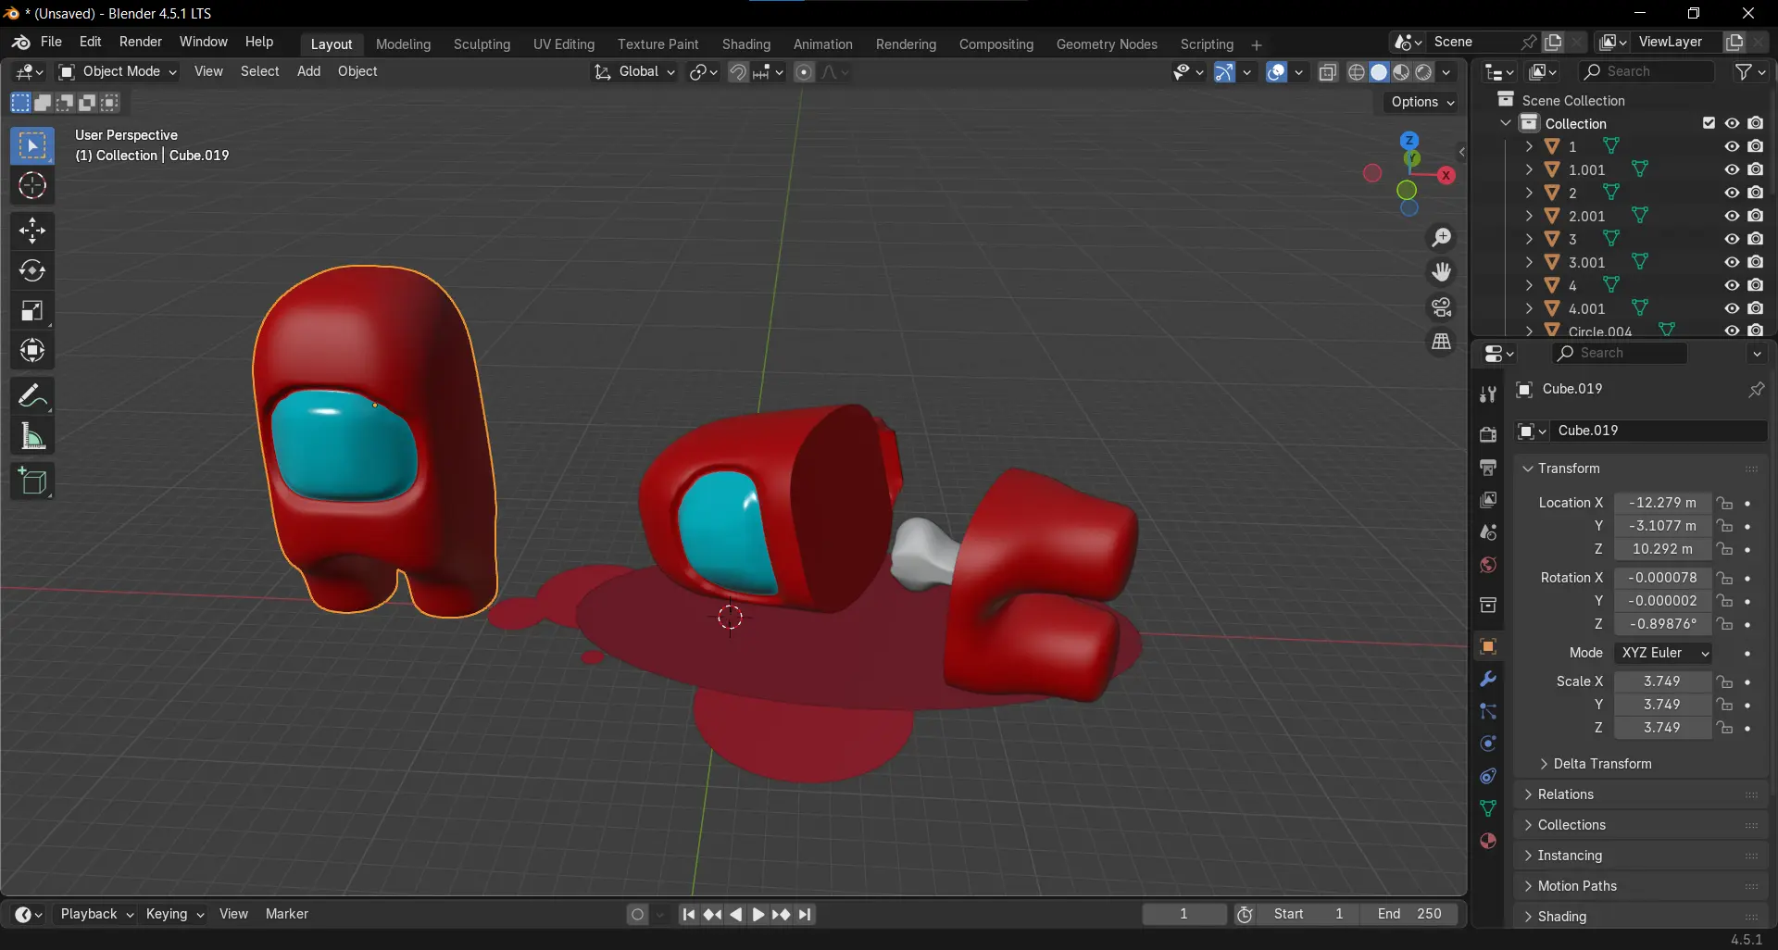Select the Measure tool
Screen dimensions: 1778x950
point(32,436)
